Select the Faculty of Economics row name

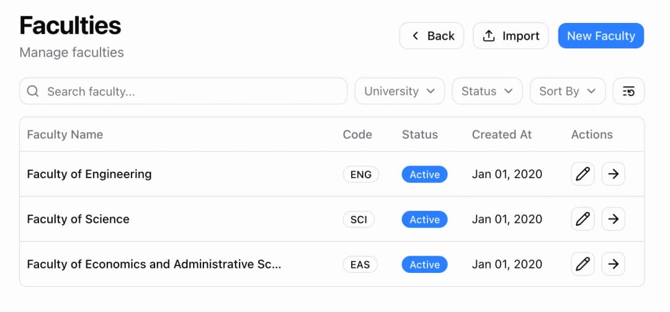(x=154, y=264)
